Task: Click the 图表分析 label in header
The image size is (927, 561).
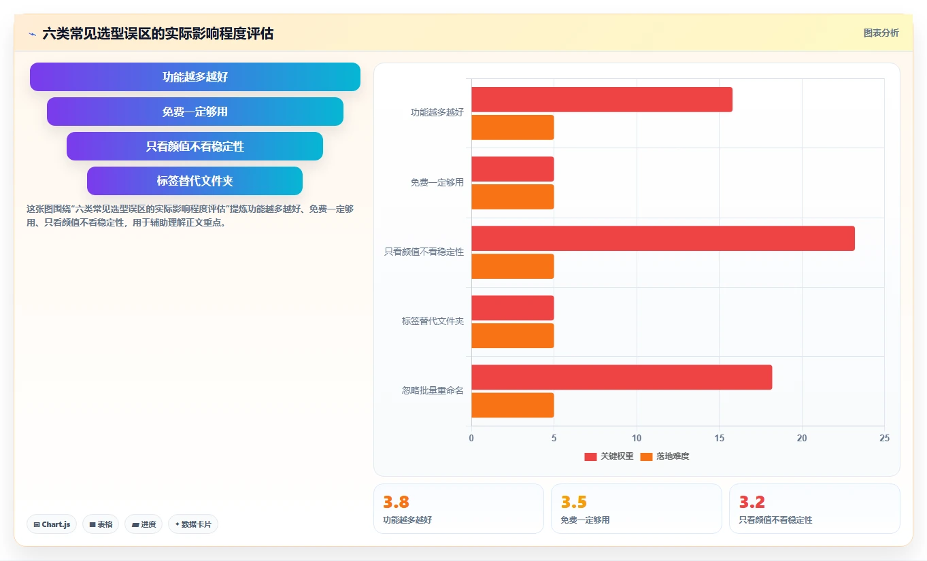Action: [x=881, y=33]
